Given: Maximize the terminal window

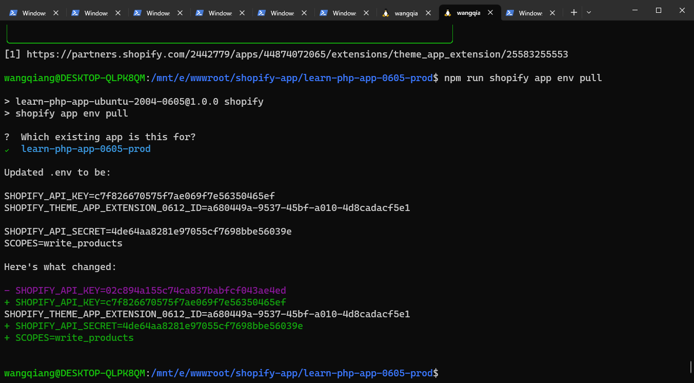Looking at the screenshot, I should pos(659,10).
